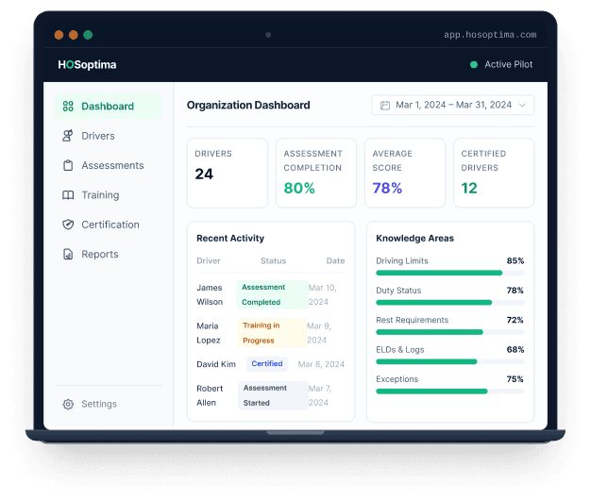
Task: Click the Driving Limits progress bar
Action: [450, 273]
